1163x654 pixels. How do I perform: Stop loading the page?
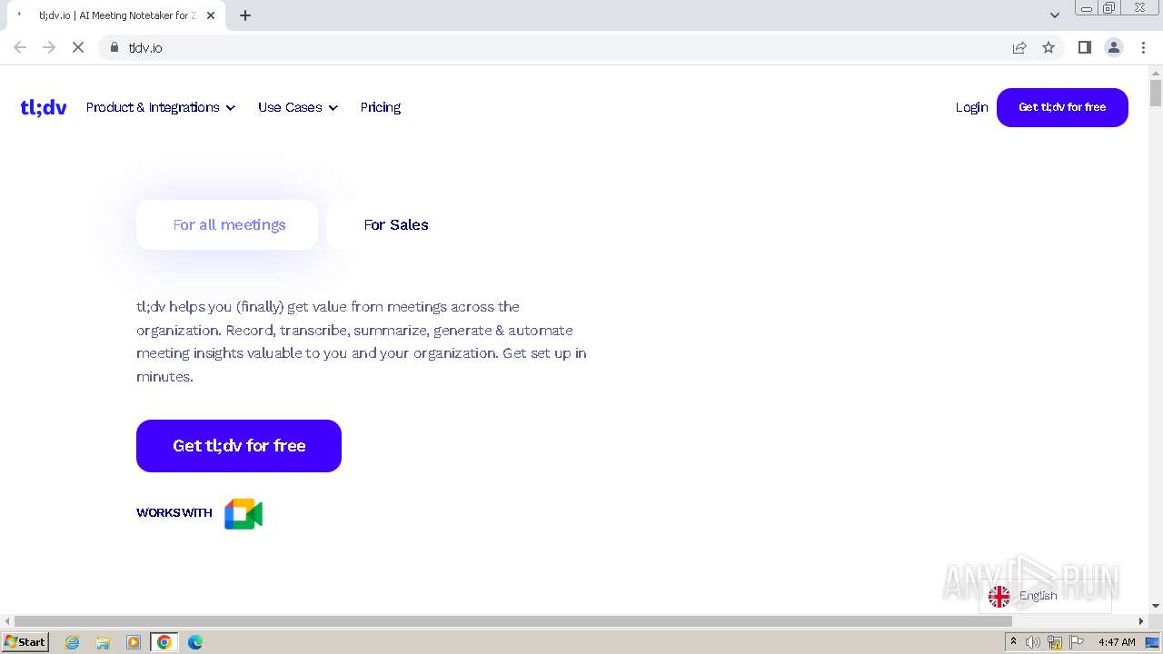point(78,47)
